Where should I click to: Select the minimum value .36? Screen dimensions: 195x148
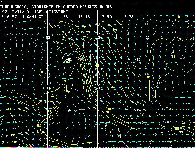click(65, 17)
